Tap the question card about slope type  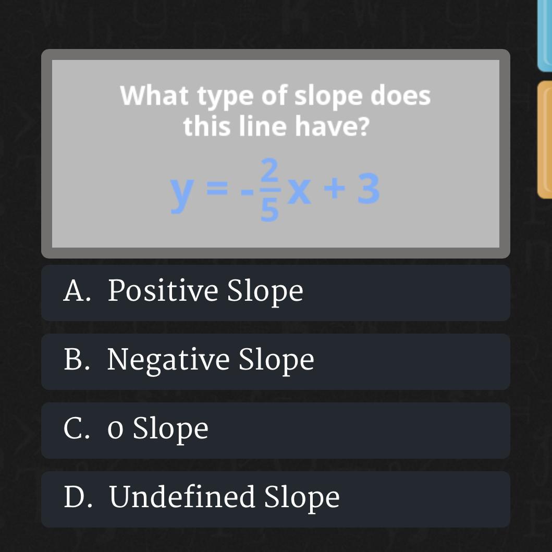[x=276, y=154]
